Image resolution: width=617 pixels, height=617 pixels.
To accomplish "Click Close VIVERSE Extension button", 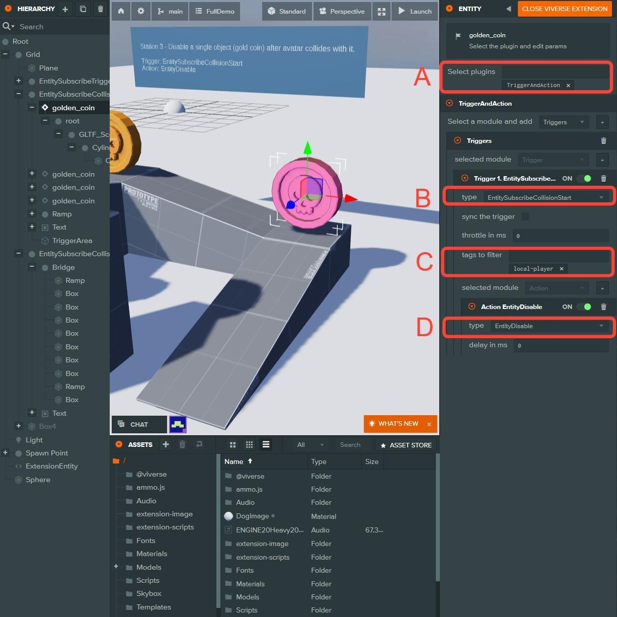I will pos(564,9).
